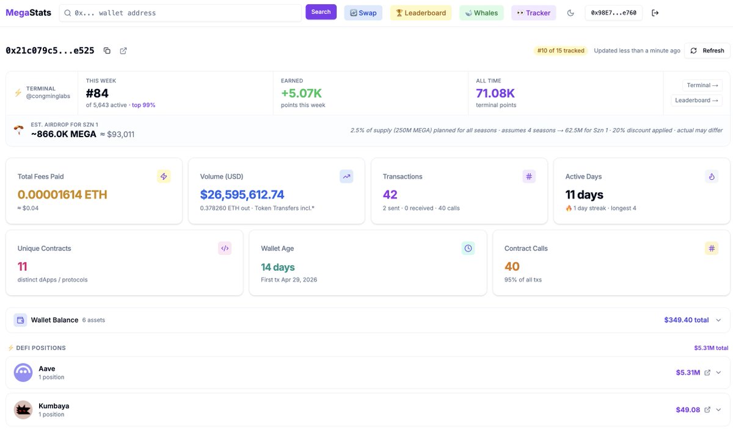Expand the Kumbaya position chevron
Screen dimensions: 733x433
[718, 410]
